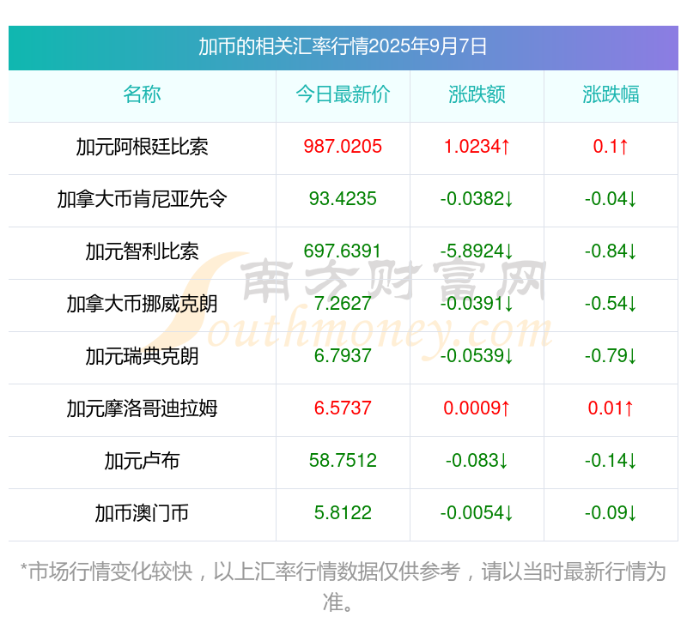Click the change percent -0.54↓
687x629 pixels.
tap(611, 304)
